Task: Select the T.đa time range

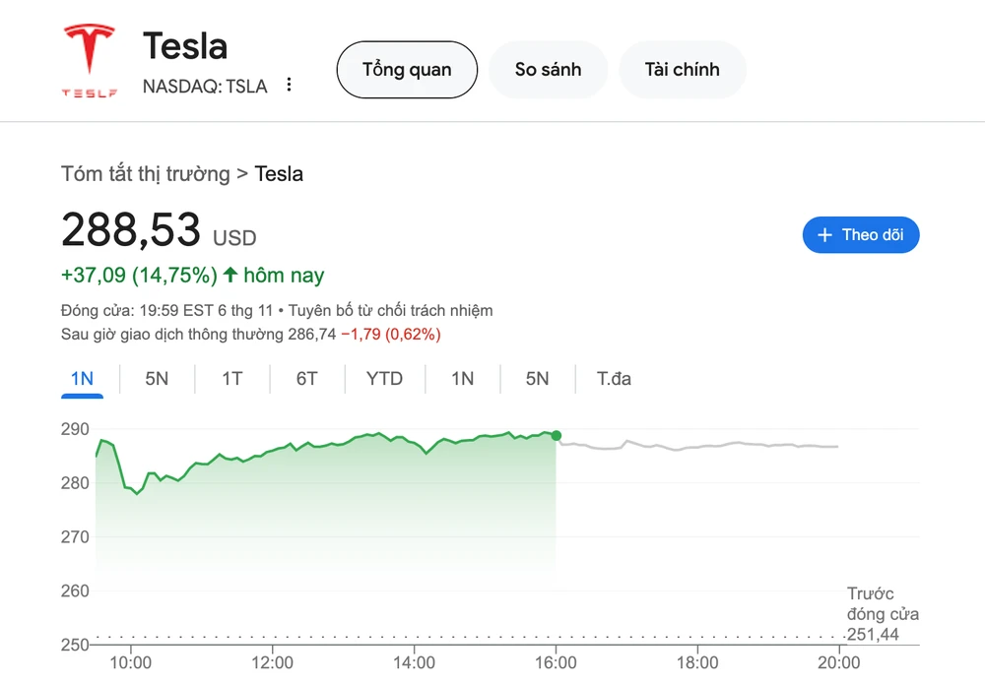Action: [612, 378]
